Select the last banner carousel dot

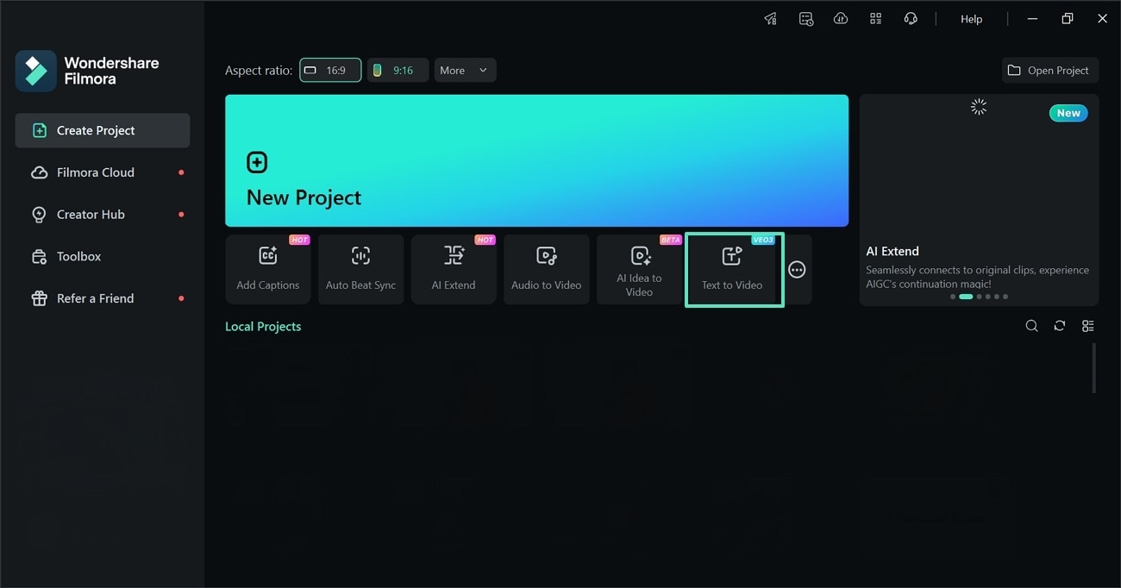click(1005, 297)
